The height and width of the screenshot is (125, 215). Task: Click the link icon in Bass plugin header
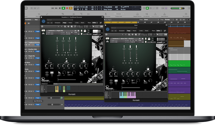point(165,31)
